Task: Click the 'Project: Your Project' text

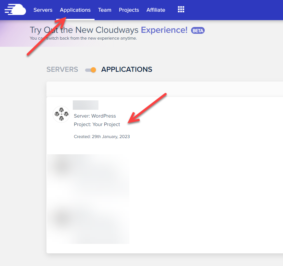Action: [97, 124]
